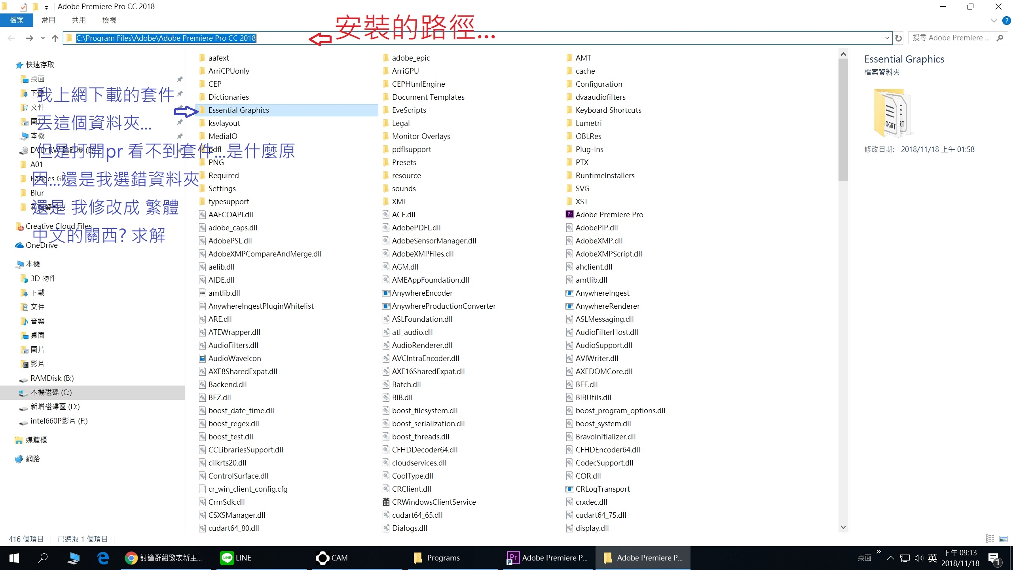
Task: Switch to large icons view layout
Action: [1004, 538]
